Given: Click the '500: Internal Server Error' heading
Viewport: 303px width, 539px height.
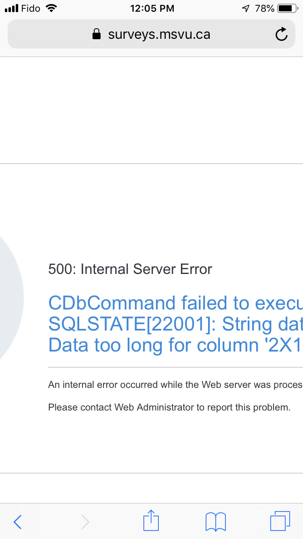Looking at the screenshot, I should point(130,269).
